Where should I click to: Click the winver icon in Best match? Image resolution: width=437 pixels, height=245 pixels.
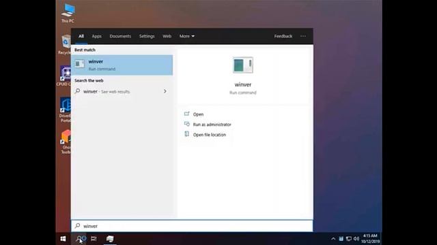click(79, 64)
